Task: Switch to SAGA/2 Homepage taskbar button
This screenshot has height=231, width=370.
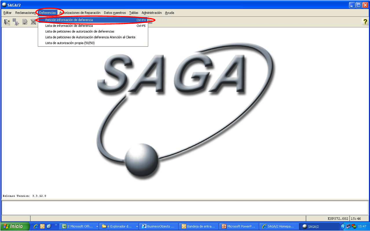Action: (x=279, y=226)
